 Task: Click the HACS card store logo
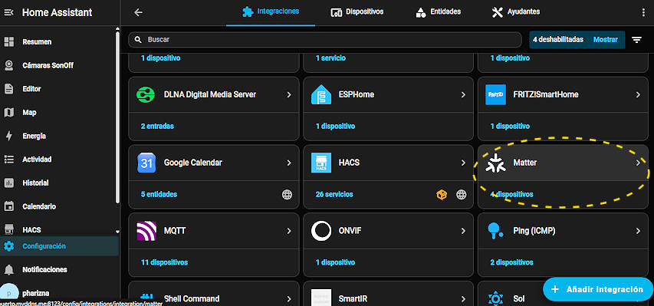coord(321,163)
